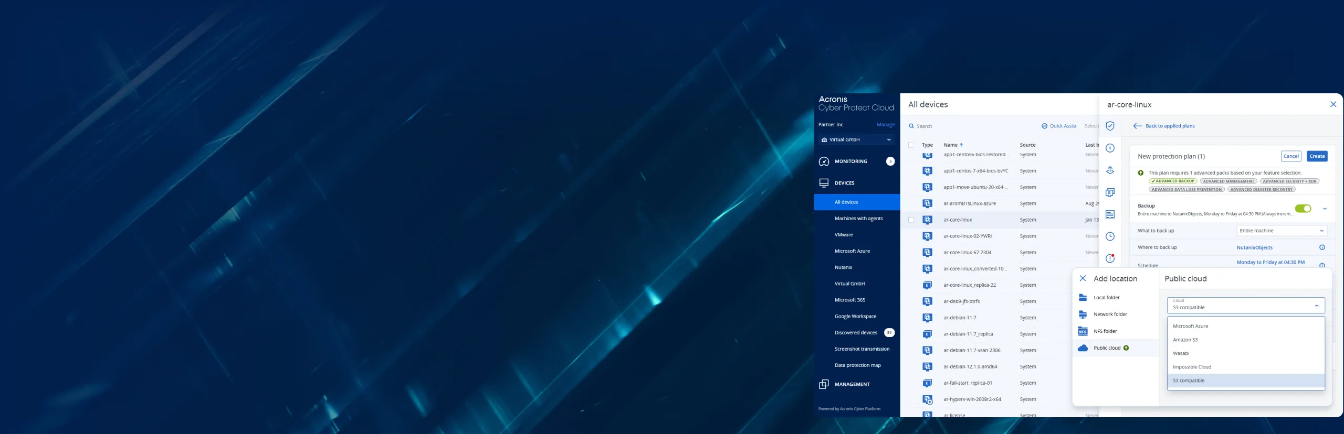This screenshot has height=434, width=1344.
Task: Click the Public cloud icon
Action: point(1083,348)
